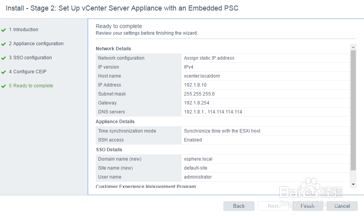Click the Cancel button

tap(342, 206)
